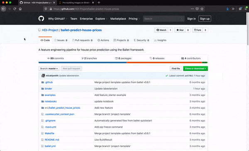Open the Projects tab
Screen dimensions: 249x151
[x=121, y=40]
